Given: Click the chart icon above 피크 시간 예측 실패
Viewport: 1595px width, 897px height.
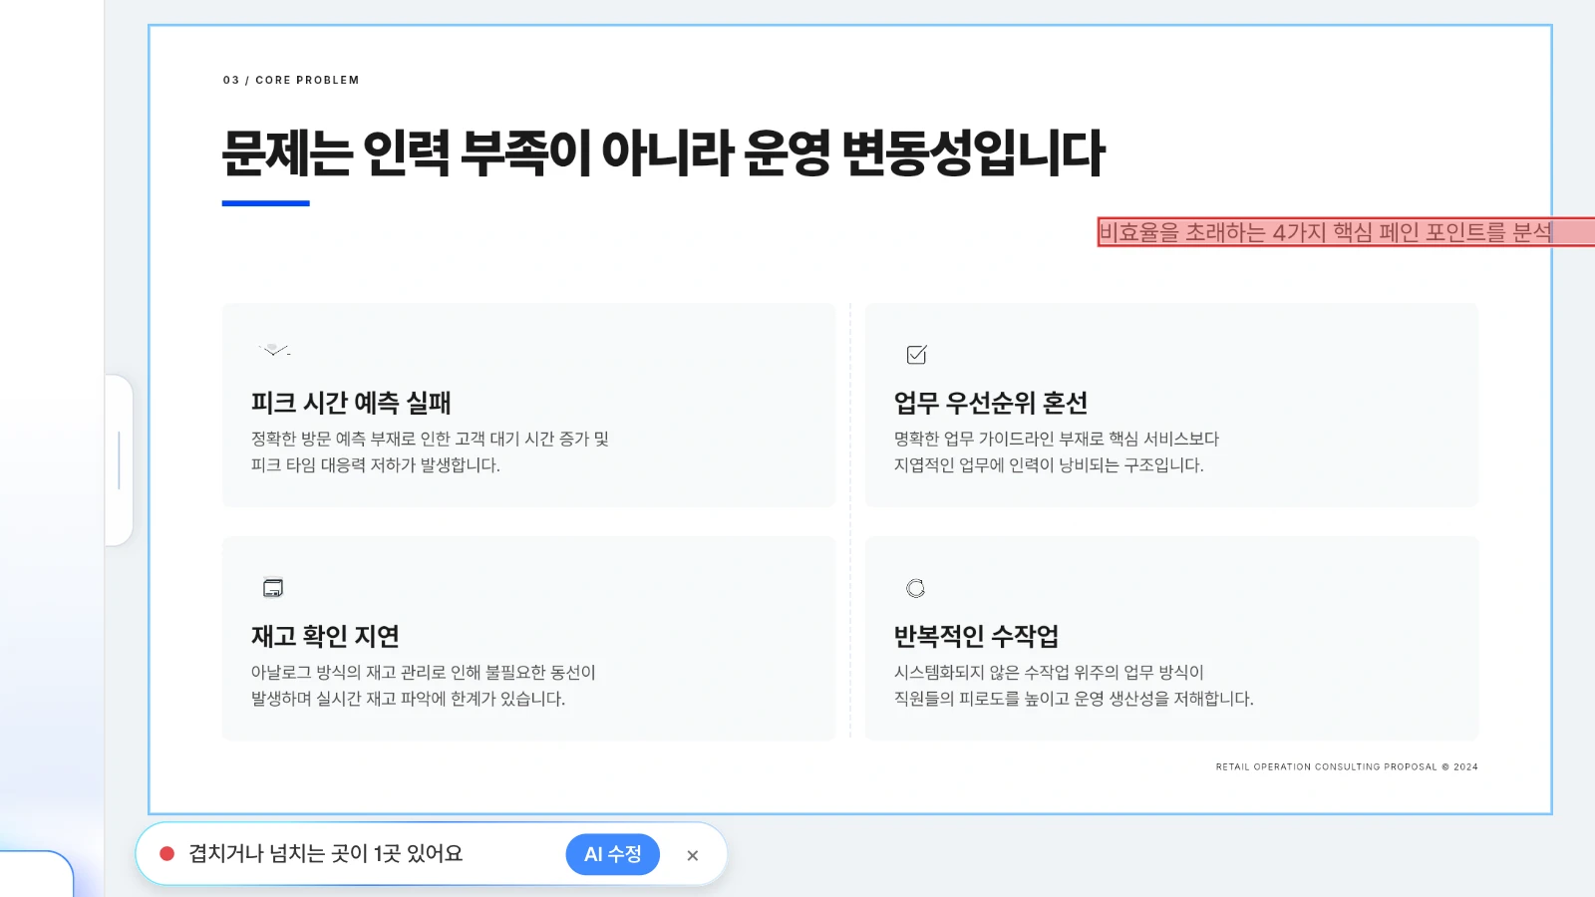Looking at the screenshot, I should pos(274,350).
